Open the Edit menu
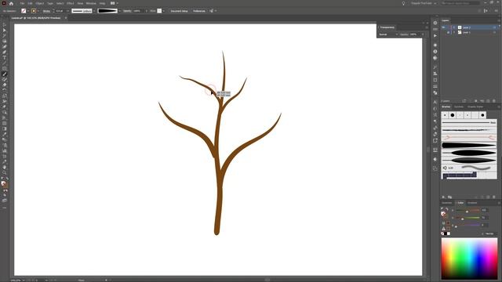The image size is (502, 282). pyautogui.click(x=30, y=3)
